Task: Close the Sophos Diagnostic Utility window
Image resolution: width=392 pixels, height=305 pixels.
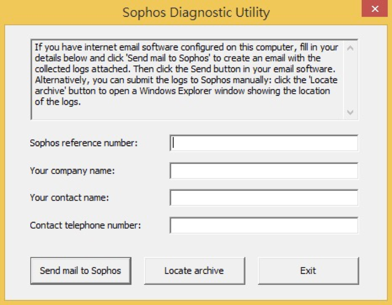Action: 375,8
